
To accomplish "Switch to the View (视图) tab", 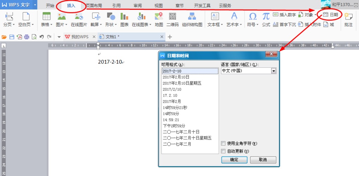I will coord(159,6).
